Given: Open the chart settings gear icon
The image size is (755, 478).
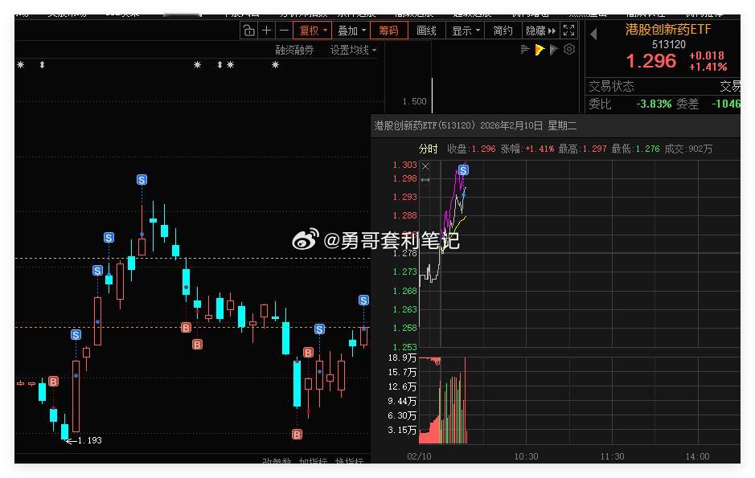Looking at the screenshot, I should pos(568,48).
